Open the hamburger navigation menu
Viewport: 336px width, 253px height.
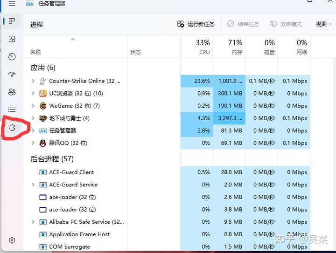pyautogui.click(x=12, y=3)
